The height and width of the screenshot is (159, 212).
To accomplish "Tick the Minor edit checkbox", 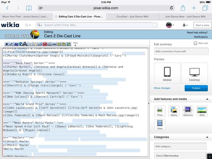I will [195, 43].
